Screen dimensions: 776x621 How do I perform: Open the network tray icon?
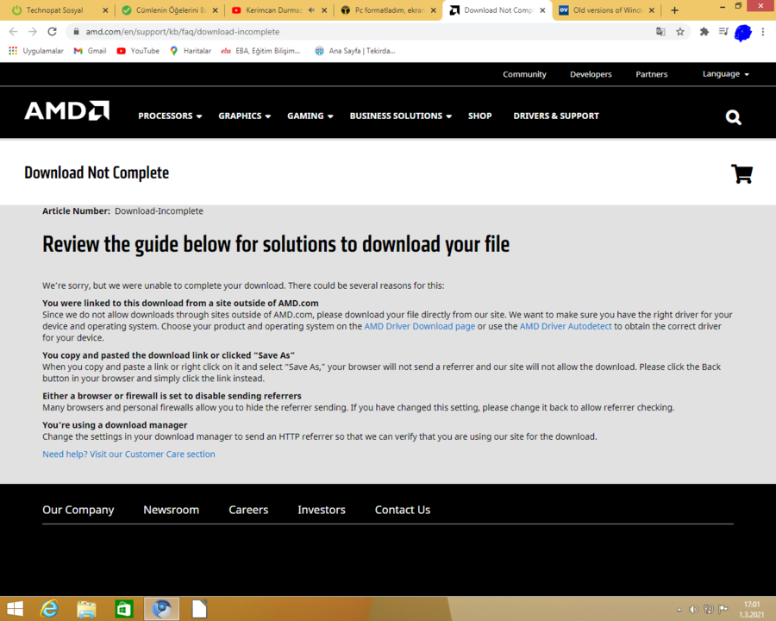coord(708,610)
